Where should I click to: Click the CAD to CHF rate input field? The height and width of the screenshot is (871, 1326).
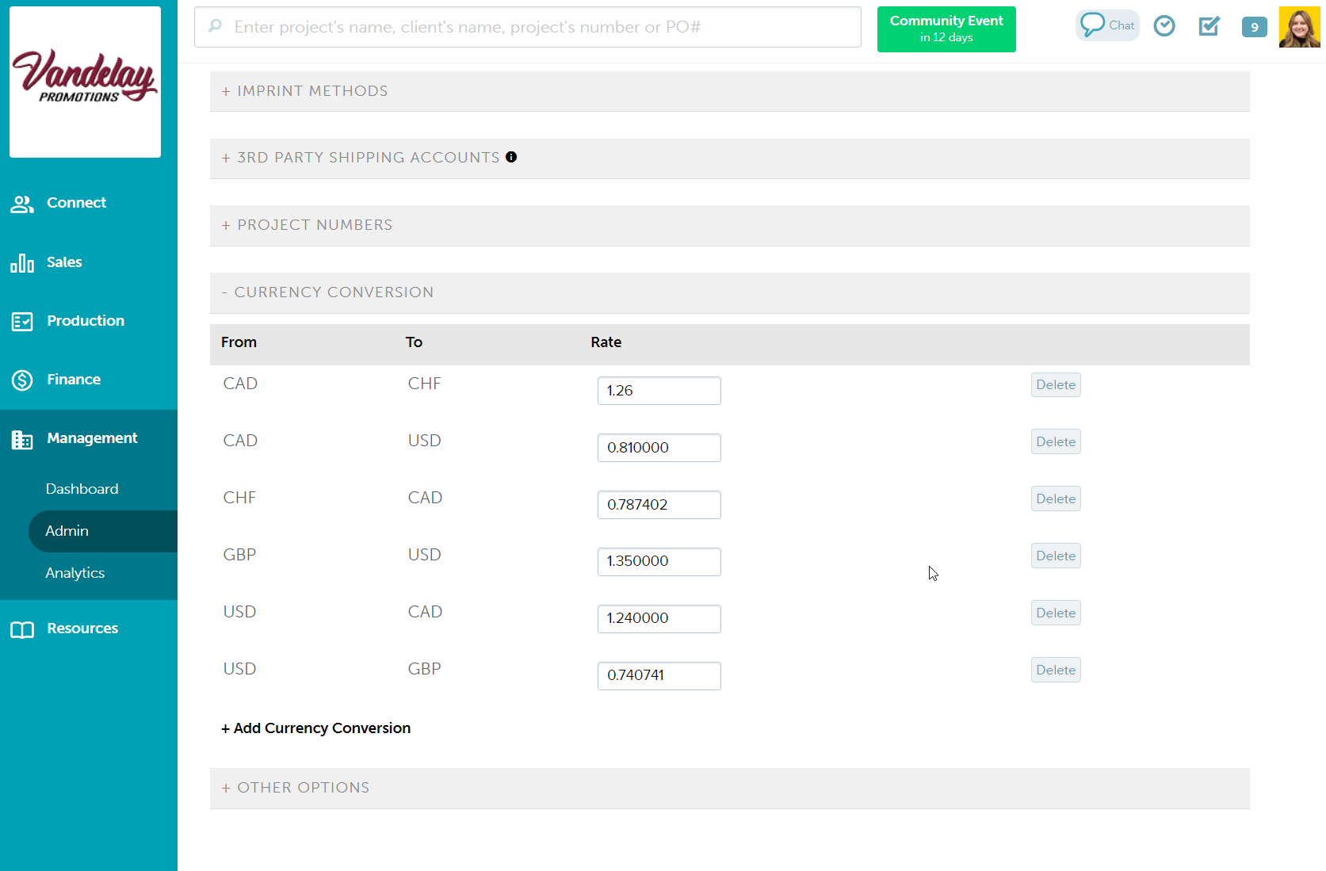[659, 390]
